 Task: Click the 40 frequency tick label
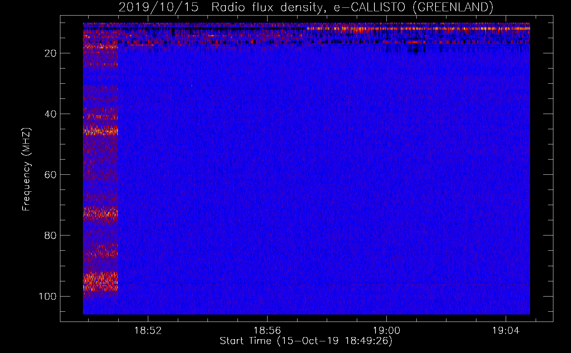(x=50, y=114)
